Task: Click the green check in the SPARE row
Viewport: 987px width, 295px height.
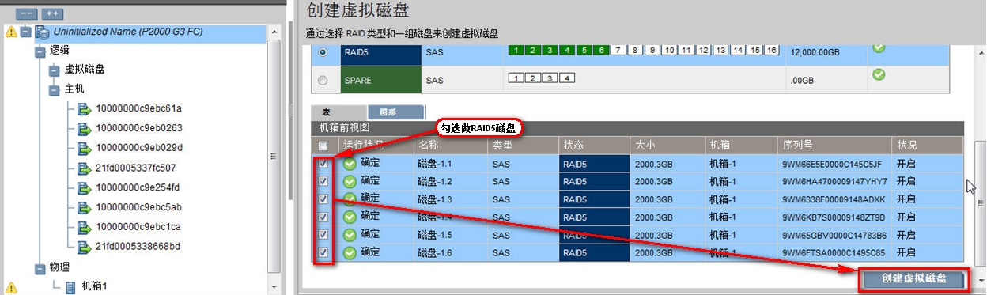Action: [x=878, y=74]
